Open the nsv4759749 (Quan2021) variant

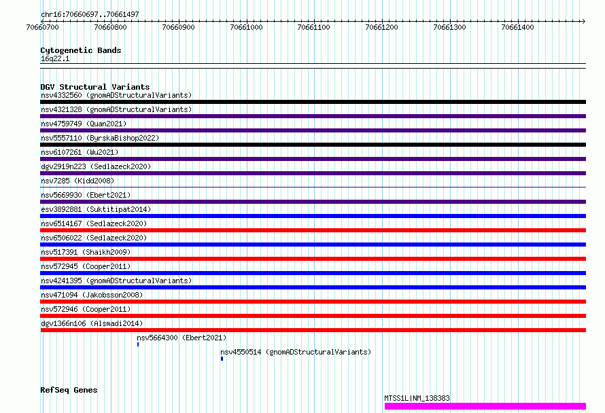click(x=84, y=124)
